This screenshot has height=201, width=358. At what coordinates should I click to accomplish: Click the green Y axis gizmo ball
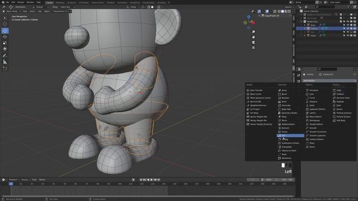tap(245, 22)
